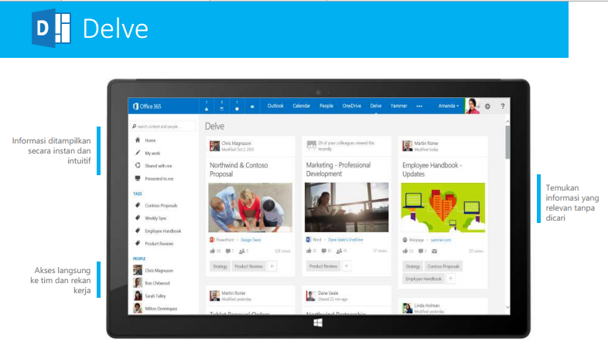Click the Windows home button on tablet
Screen dimensions: 608x341
pyautogui.click(x=318, y=322)
